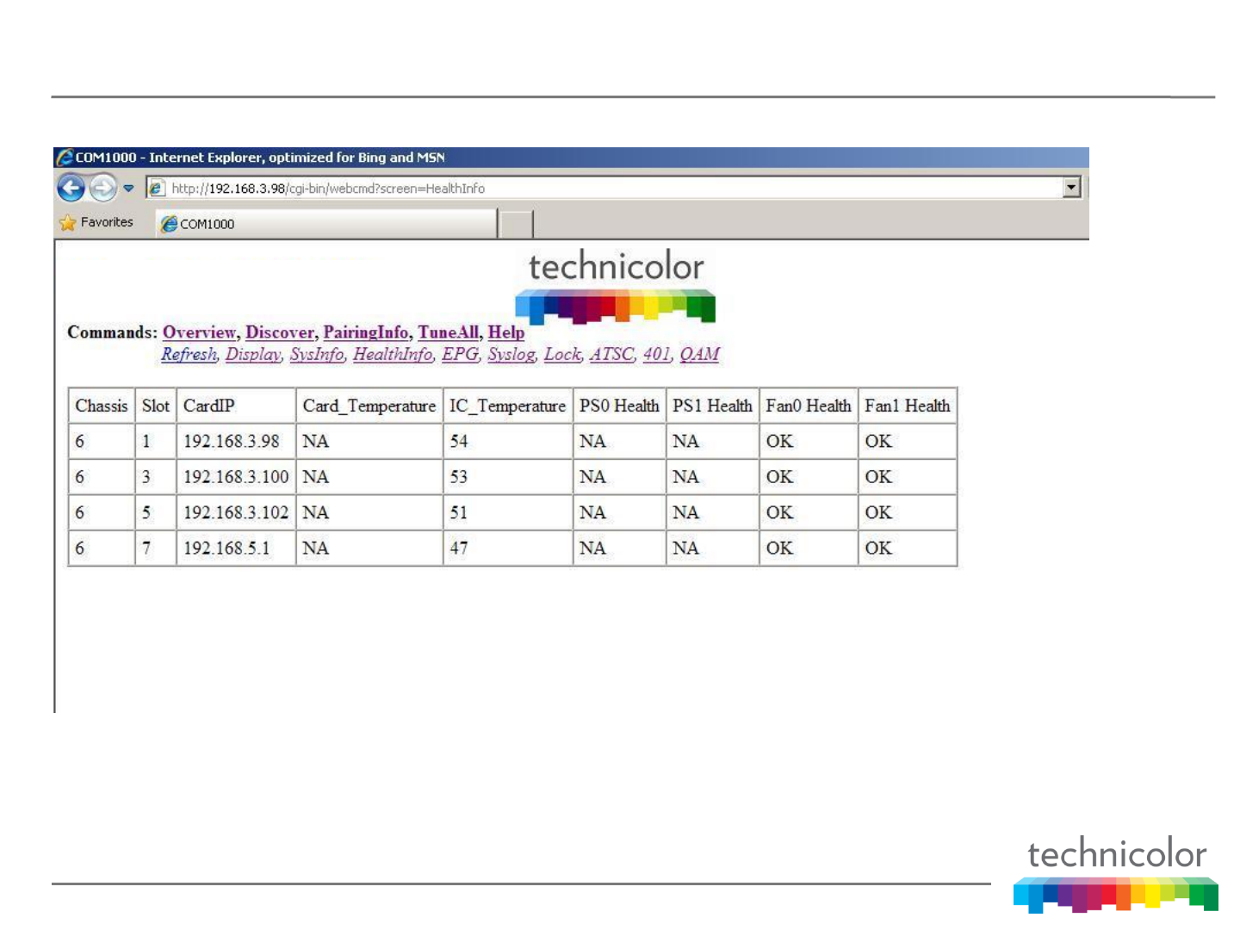Open the 401 link
Viewport: 1240px width, 930px height.
(656, 354)
